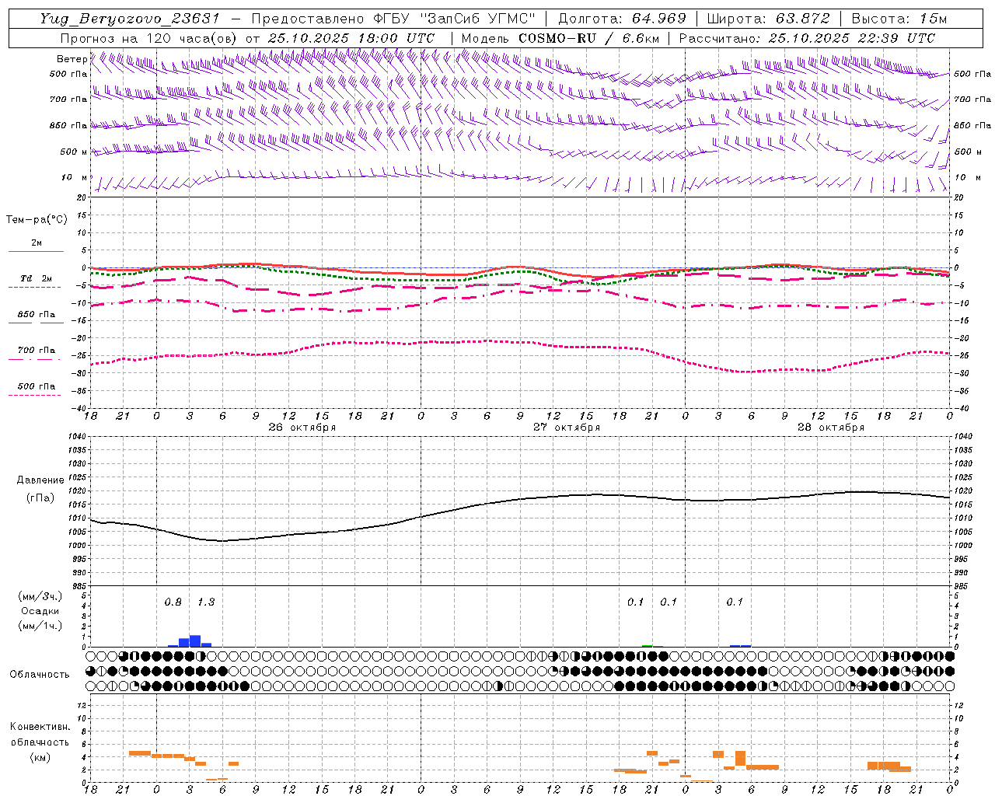995x796 pixels.
Task: Click the dotted 500 гПа temperature legend line sample
Action: (36, 395)
